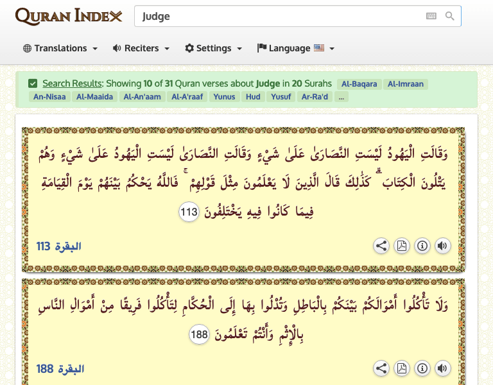
Task: Open the Language selection menu
Action: [295, 48]
